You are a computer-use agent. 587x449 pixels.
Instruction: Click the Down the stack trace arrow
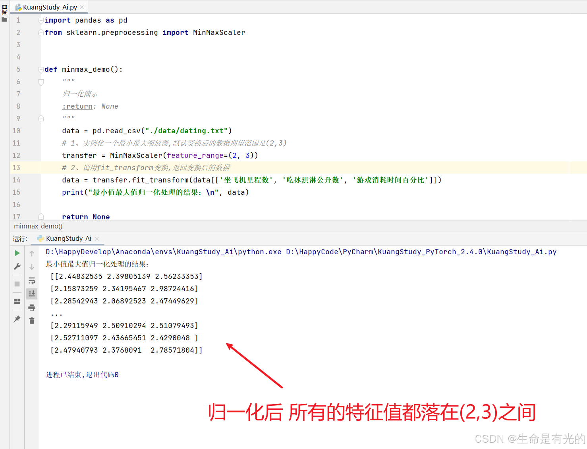(32, 267)
